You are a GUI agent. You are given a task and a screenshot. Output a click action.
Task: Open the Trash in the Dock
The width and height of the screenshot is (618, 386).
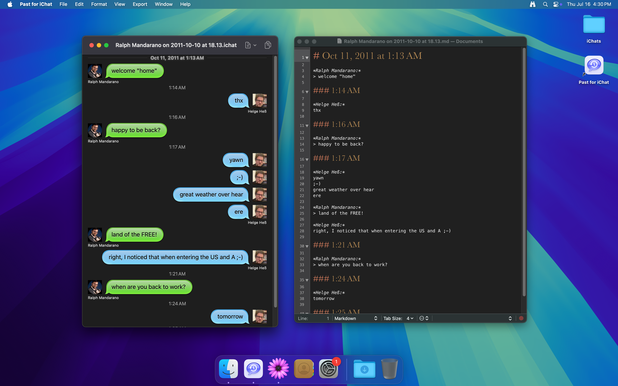pyautogui.click(x=390, y=369)
